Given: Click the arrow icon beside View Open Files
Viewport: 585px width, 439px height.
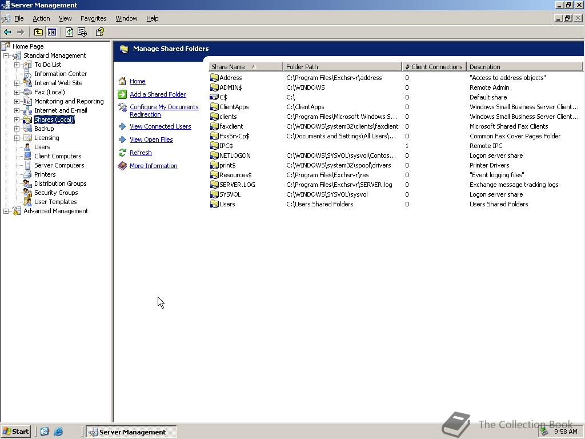Looking at the screenshot, I should (122, 139).
